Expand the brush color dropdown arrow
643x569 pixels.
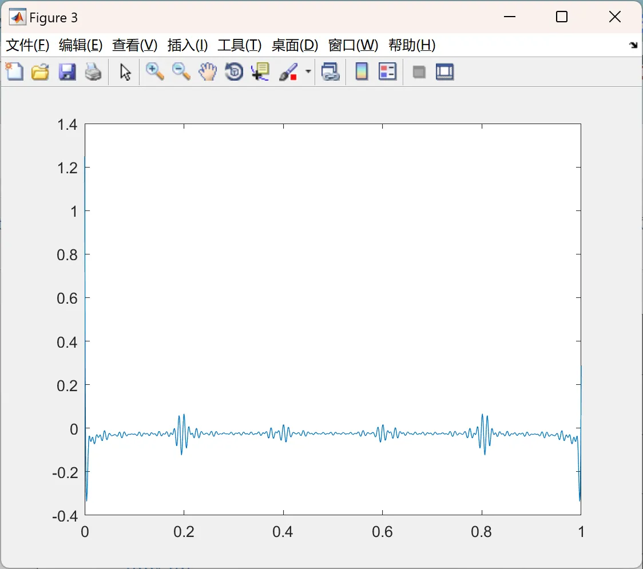(308, 71)
